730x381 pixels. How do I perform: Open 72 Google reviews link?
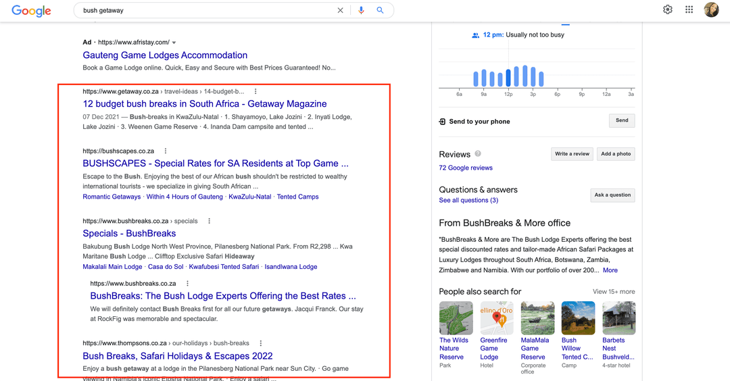466,168
